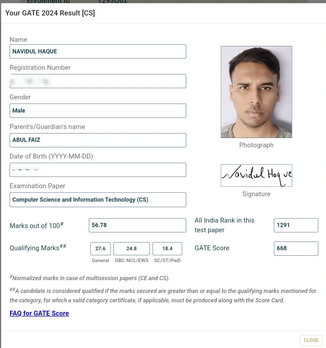Viewport: 326px width, 348px height.
Task: Click the normalized marks footnote text
Action: [90, 278]
